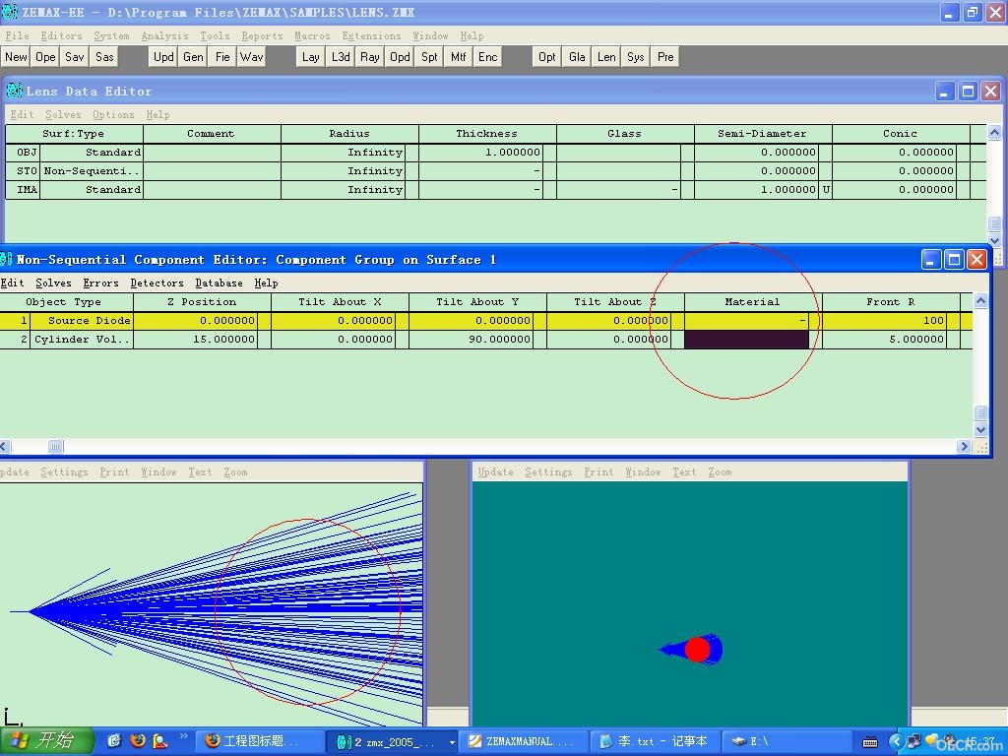Screen dimensions: 1008x756
Task: Select Source Diode object type cell
Action: coord(81,321)
